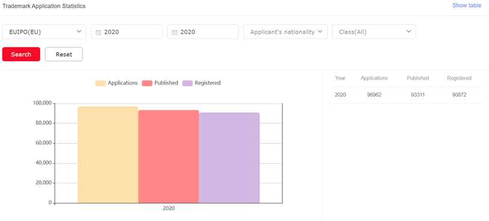Open the Show table link
Screen dimensions: 489x221
tap(467, 5)
